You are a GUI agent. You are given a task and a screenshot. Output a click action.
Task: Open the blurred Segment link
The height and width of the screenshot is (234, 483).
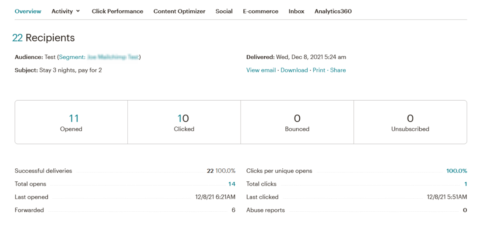99,57
